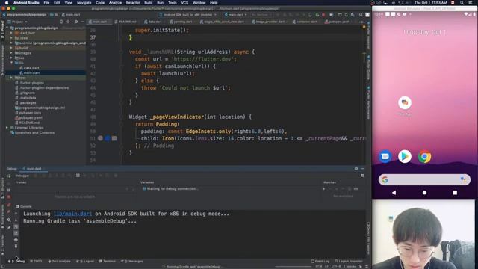Click the macOS Spotlight search icon
The height and width of the screenshot is (269, 478).
pyautogui.click(x=462, y=3)
